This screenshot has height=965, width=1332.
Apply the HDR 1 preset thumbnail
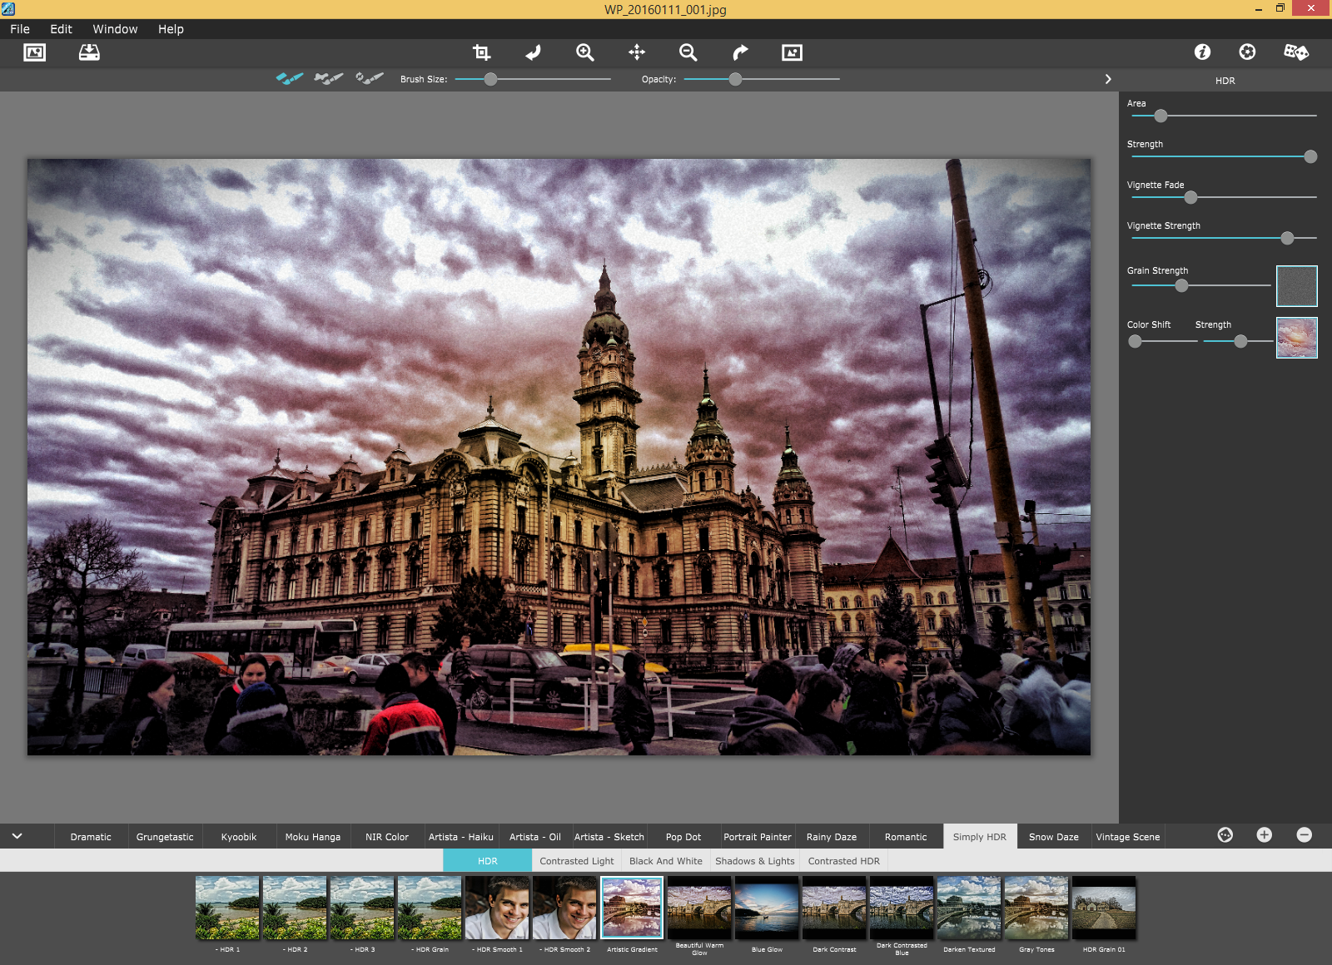point(227,908)
